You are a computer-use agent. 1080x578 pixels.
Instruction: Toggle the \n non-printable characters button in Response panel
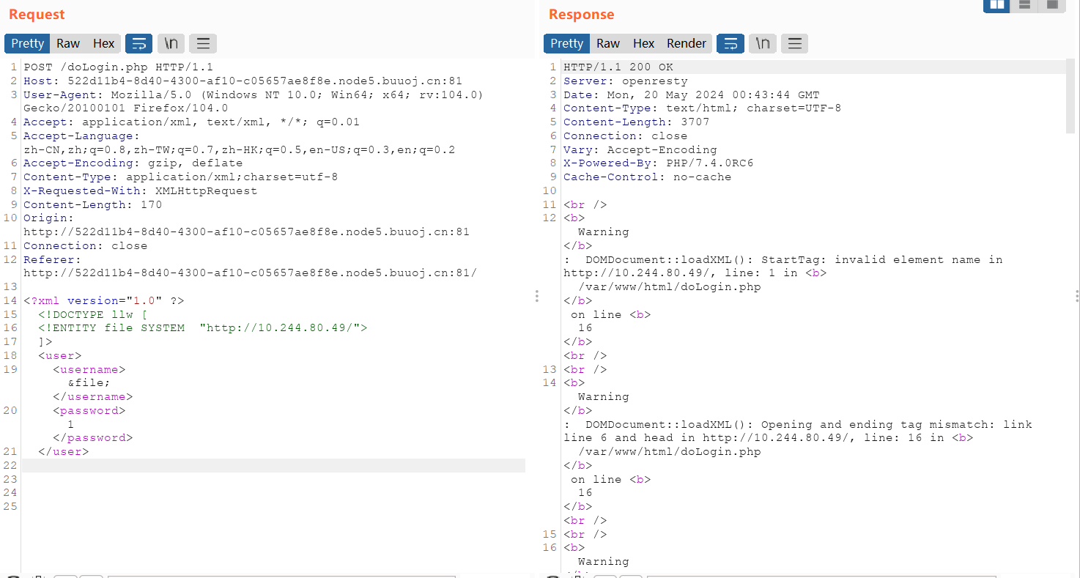(x=762, y=43)
